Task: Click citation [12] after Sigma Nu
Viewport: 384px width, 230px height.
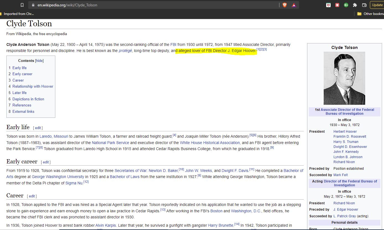Action: click(86, 182)
